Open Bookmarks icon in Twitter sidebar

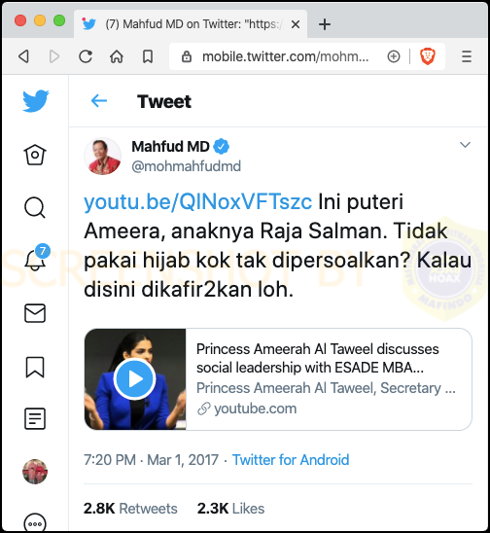tap(35, 367)
